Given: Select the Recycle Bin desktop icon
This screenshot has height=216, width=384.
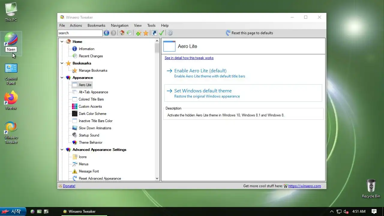Looking at the screenshot, I should click(x=371, y=188).
